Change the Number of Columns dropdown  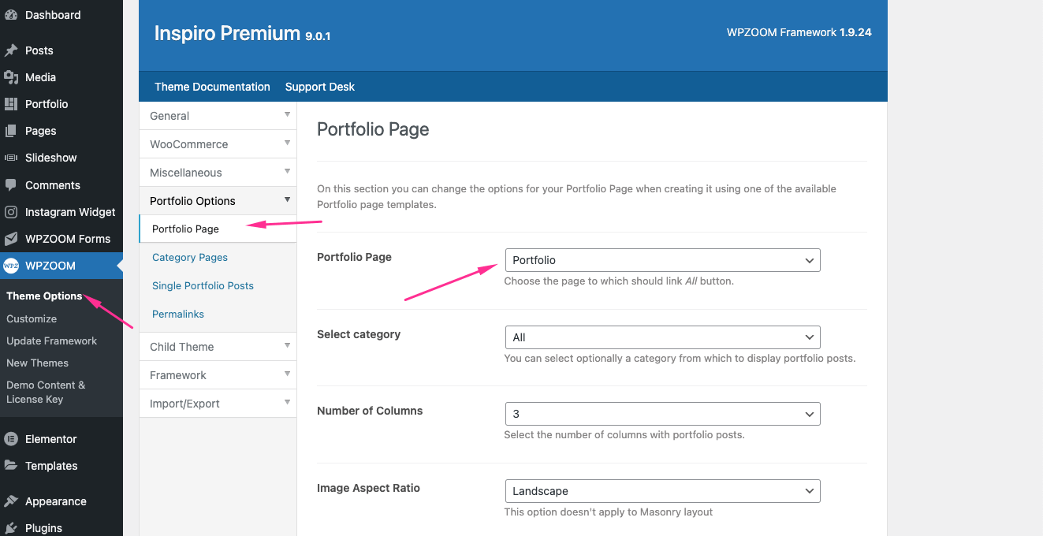click(662, 414)
